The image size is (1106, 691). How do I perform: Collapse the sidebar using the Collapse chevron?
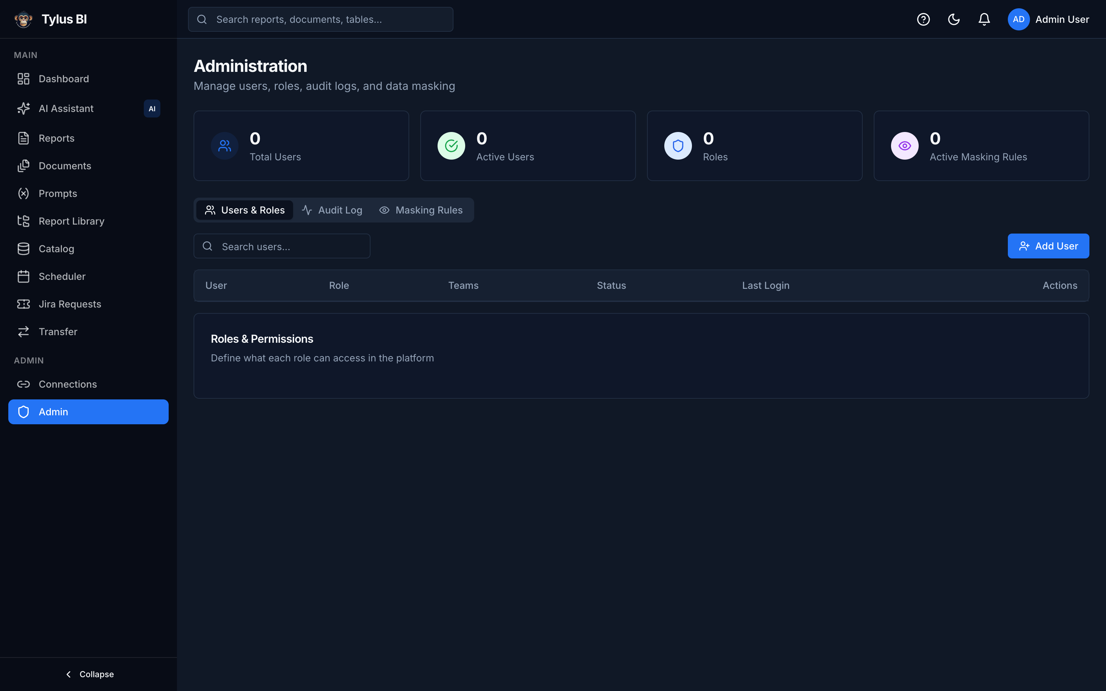click(x=89, y=674)
